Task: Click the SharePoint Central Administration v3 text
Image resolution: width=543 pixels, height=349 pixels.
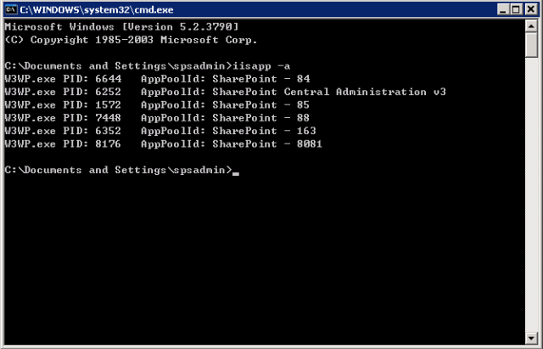Action: (329, 92)
